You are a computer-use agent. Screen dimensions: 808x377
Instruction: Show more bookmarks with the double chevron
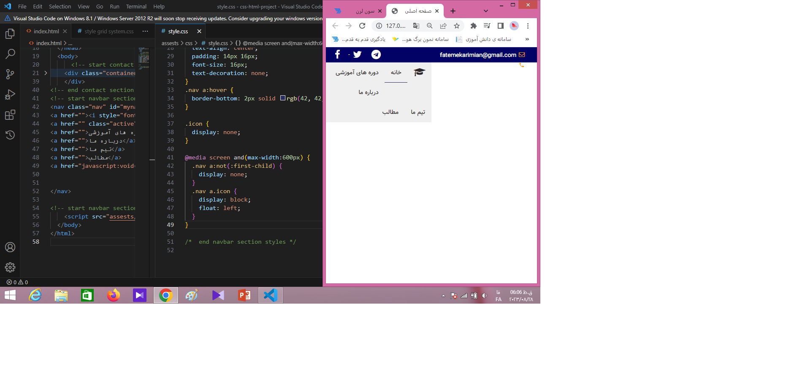[527, 39]
